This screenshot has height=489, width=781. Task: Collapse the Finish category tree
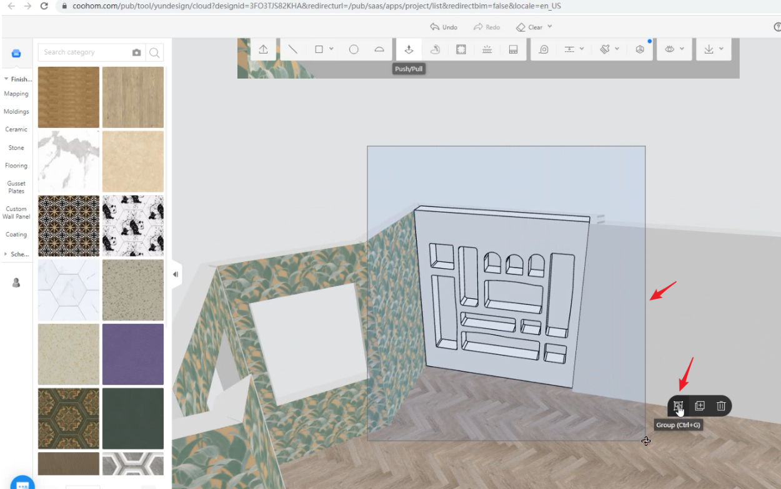(x=6, y=79)
